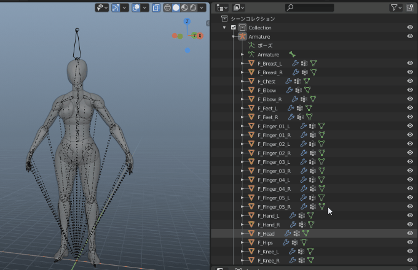Switch to rendered viewport shading

[x=193, y=8]
